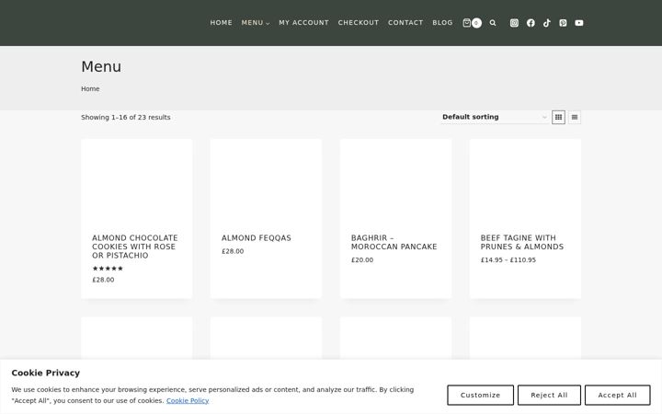The width and height of the screenshot is (662, 414).
Task: Open the Instagram social link
Action: [514, 23]
